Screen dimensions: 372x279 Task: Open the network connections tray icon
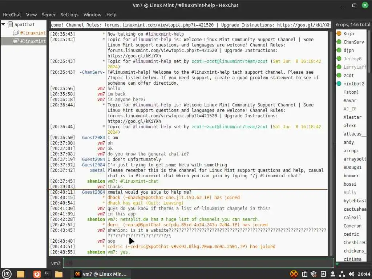point(342,274)
